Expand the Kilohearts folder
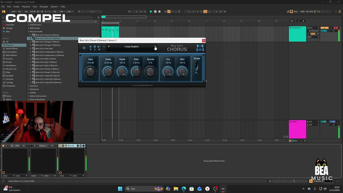 point(28,89)
